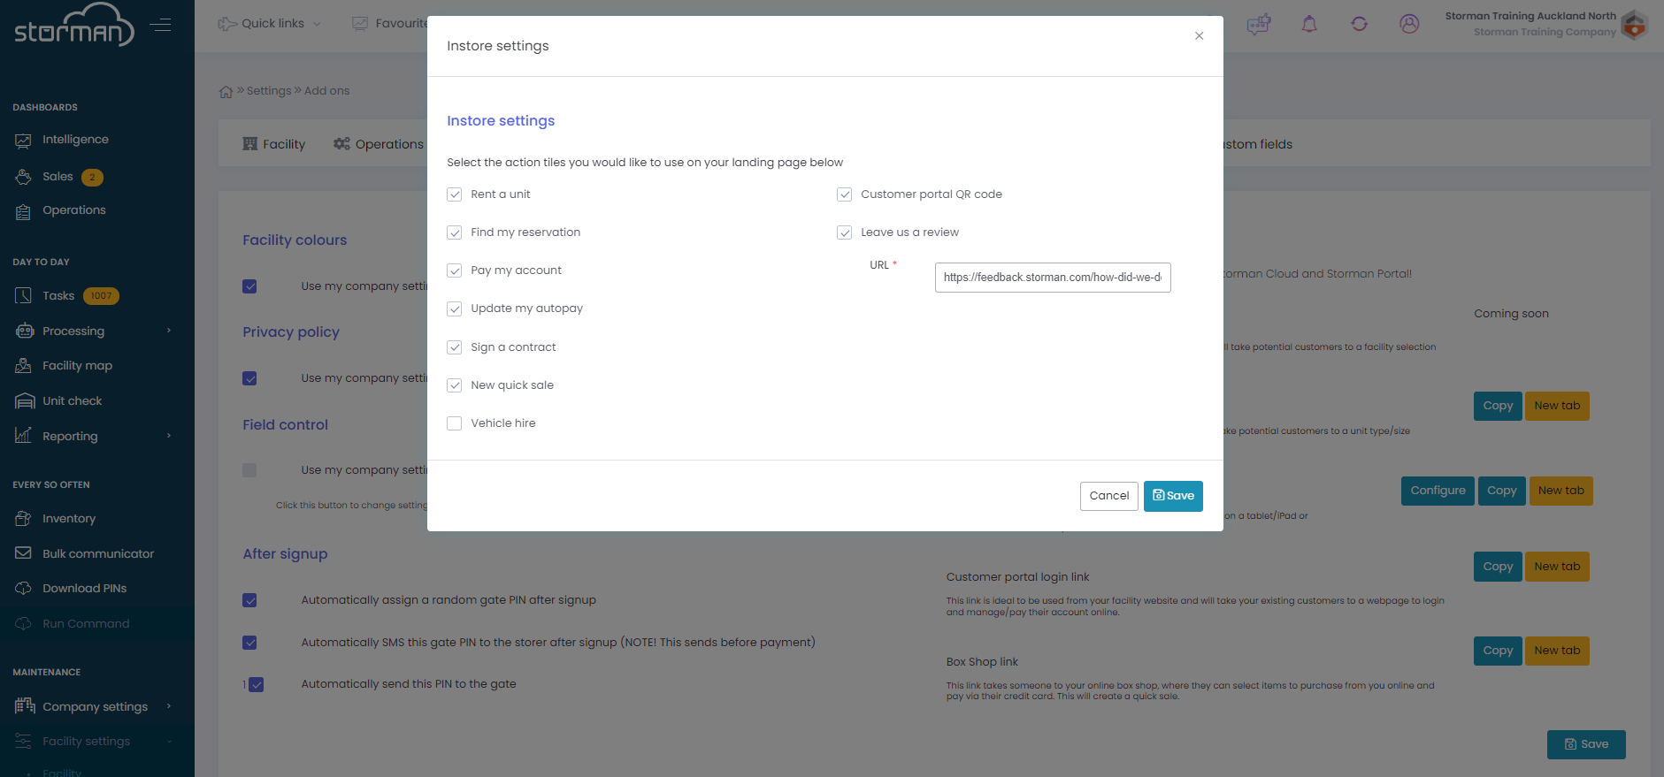Uncheck Rent a unit checkbox
This screenshot has height=777, width=1664.
pos(455,194)
